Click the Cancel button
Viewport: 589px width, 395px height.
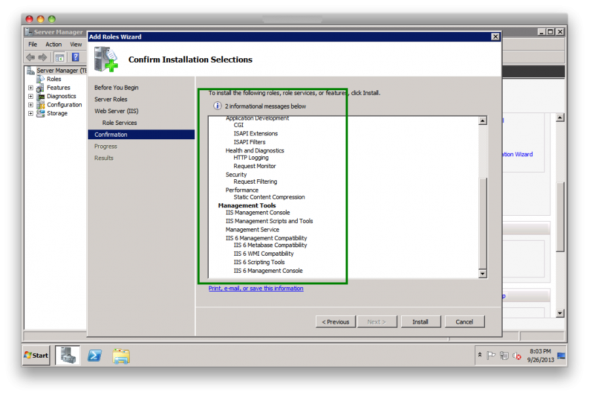tap(465, 321)
